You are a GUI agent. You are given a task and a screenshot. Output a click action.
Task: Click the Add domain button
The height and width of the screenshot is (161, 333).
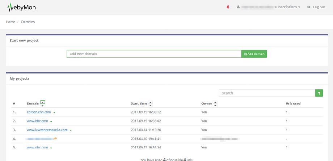[254, 54]
